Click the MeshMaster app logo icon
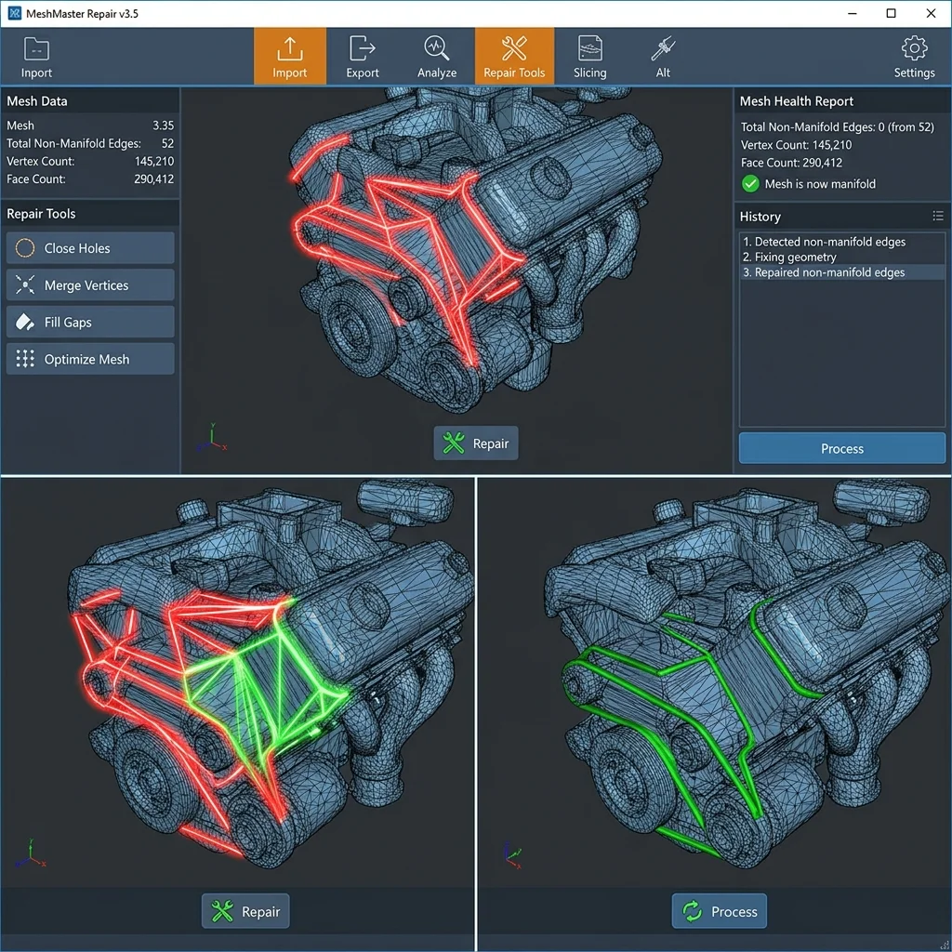This screenshot has width=952, height=952. (14, 13)
